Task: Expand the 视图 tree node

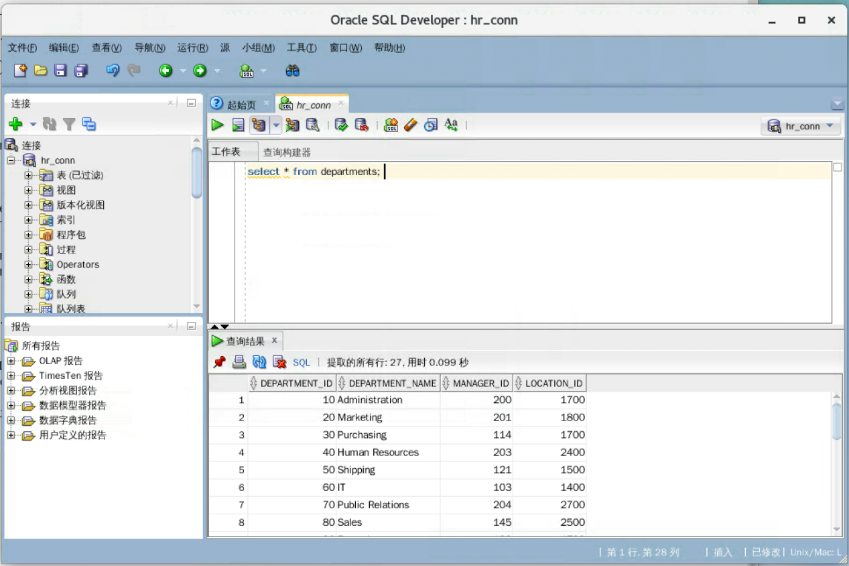Action: coord(28,190)
